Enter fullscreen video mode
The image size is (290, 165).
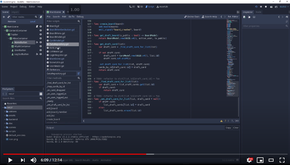click(282, 160)
